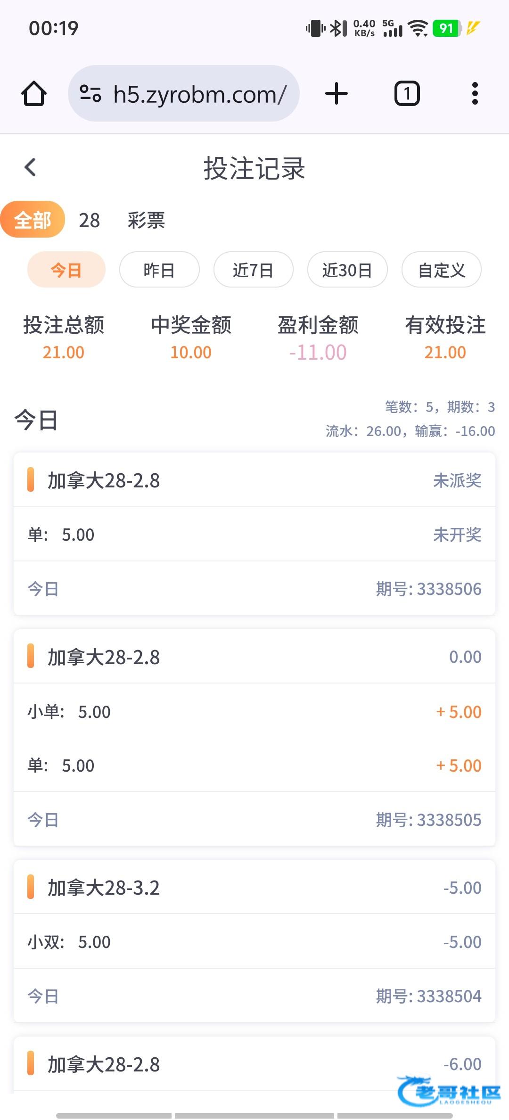The width and height of the screenshot is (509, 1120).
Task: Open a new tab with plus icon
Action: [x=337, y=93]
